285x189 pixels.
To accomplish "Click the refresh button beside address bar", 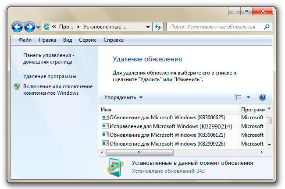I will (158, 27).
